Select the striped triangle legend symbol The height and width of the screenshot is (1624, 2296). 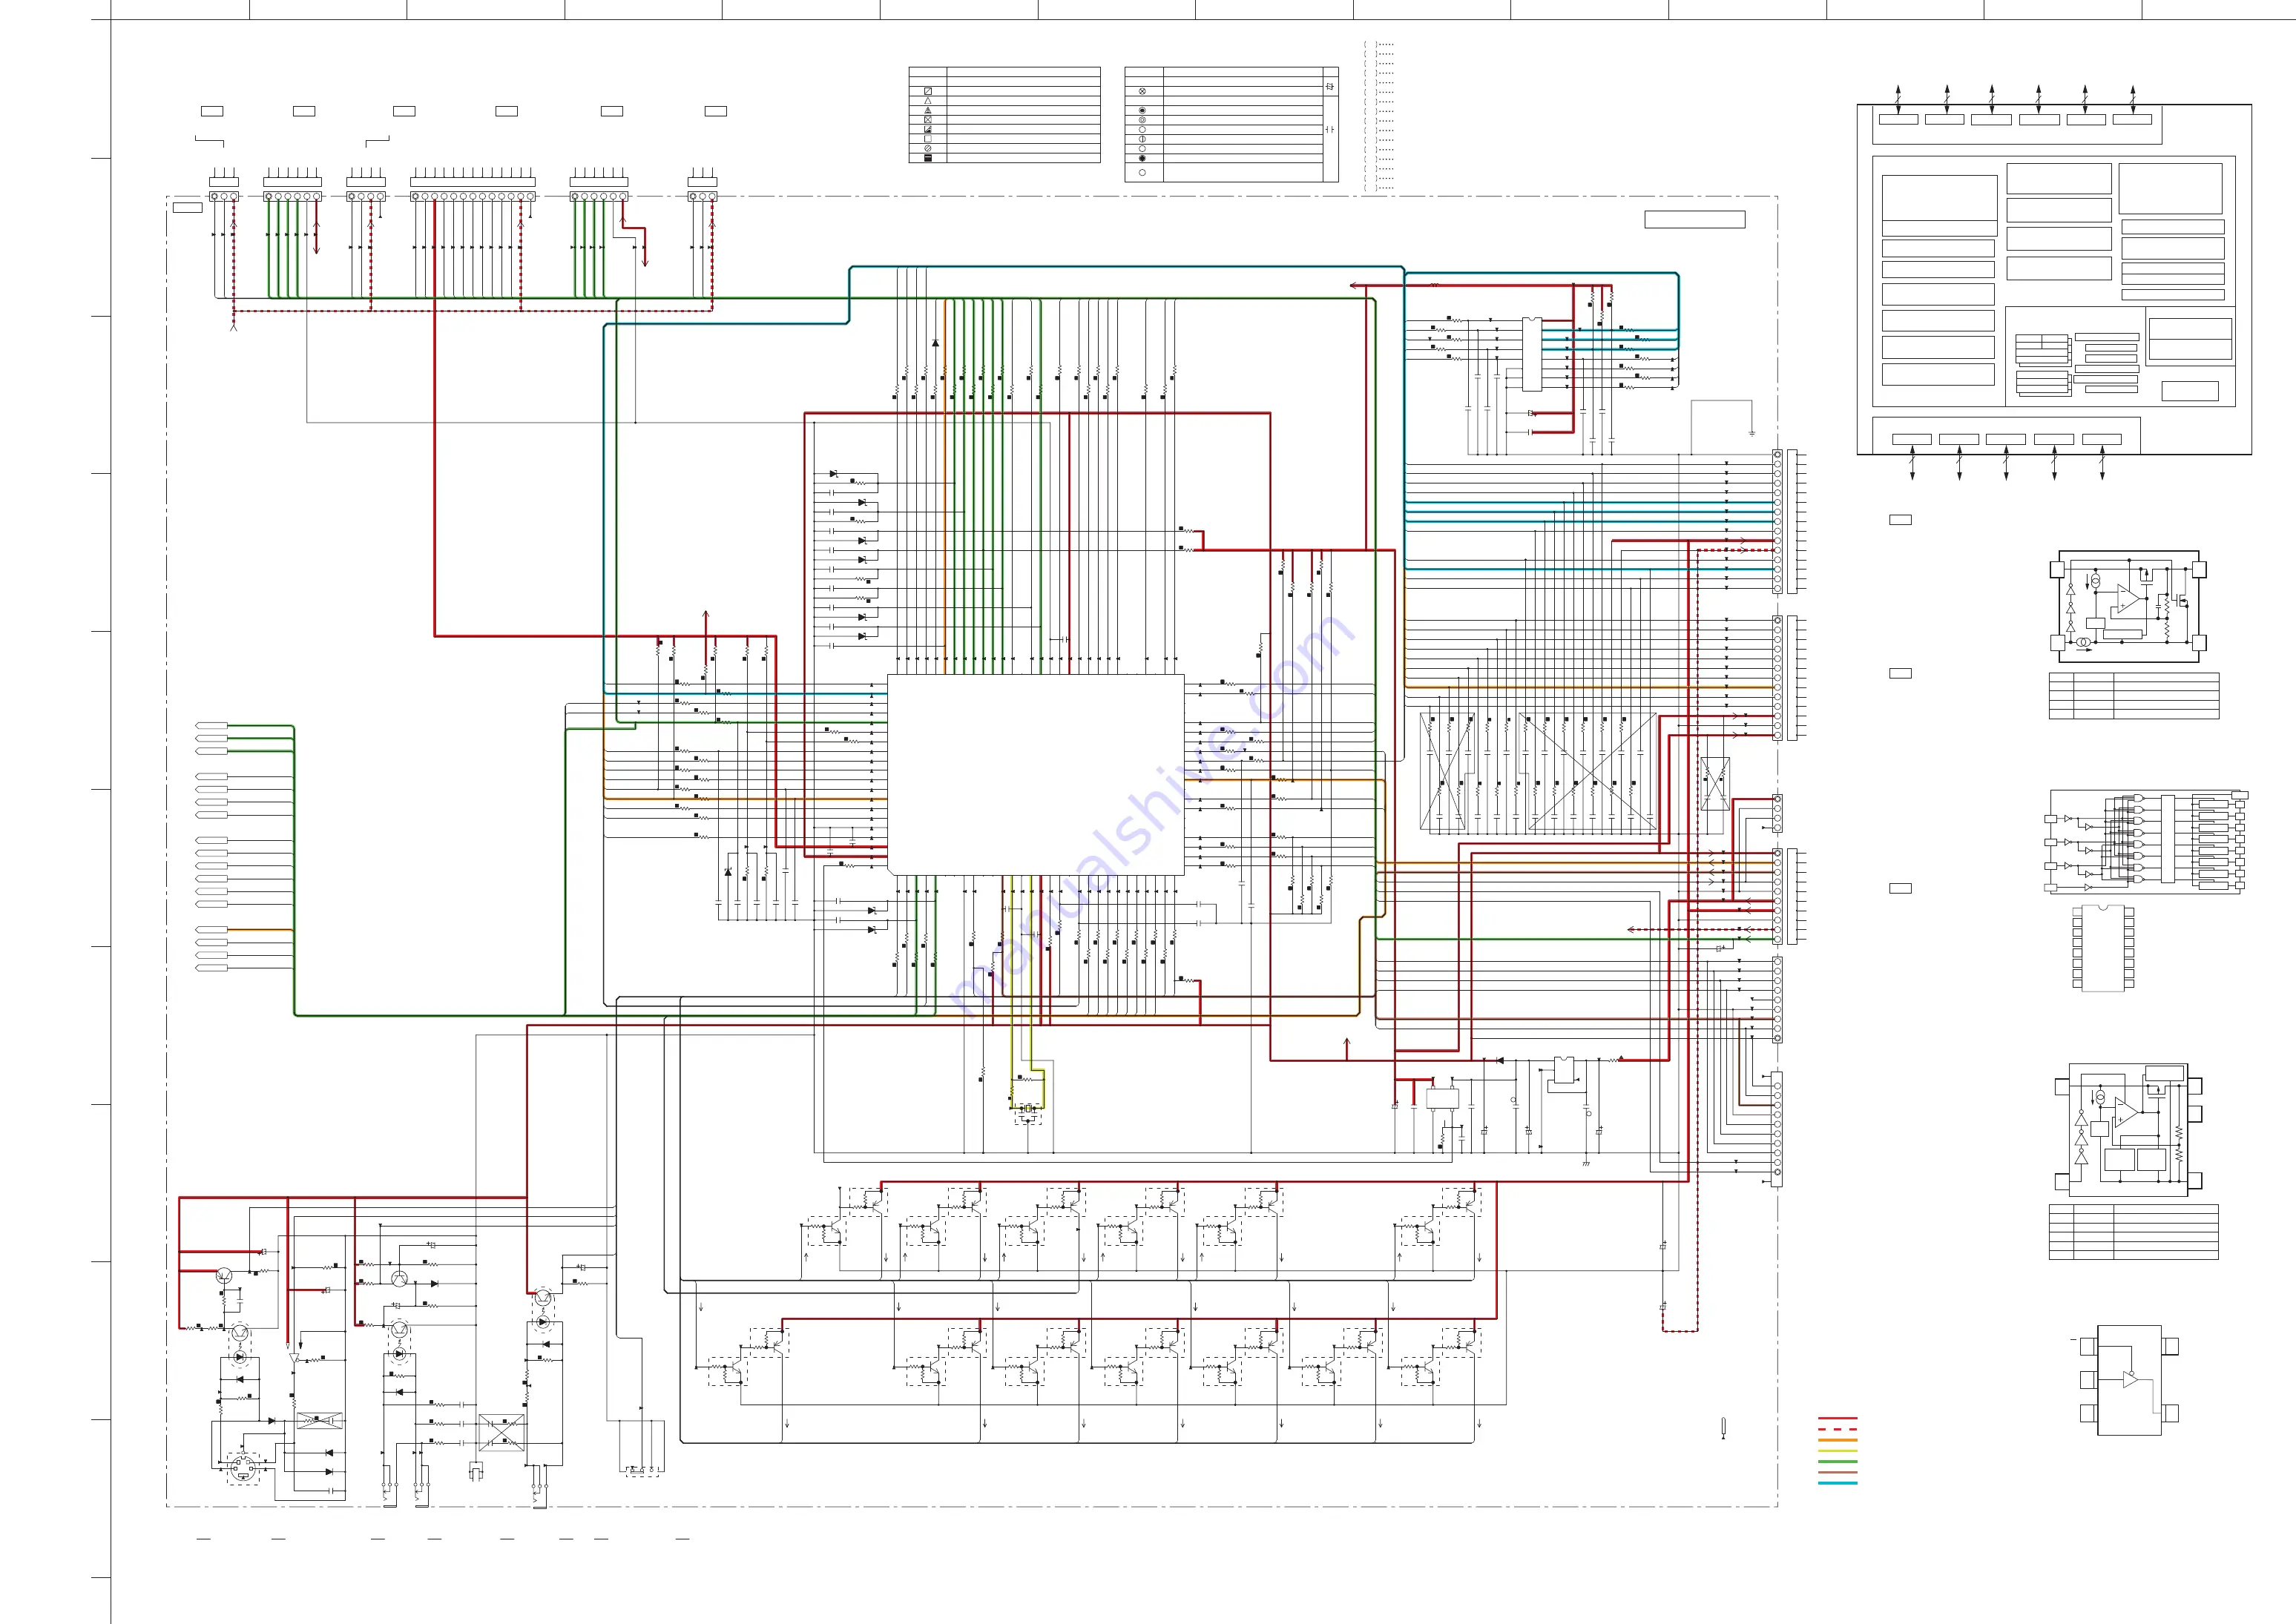(928, 111)
